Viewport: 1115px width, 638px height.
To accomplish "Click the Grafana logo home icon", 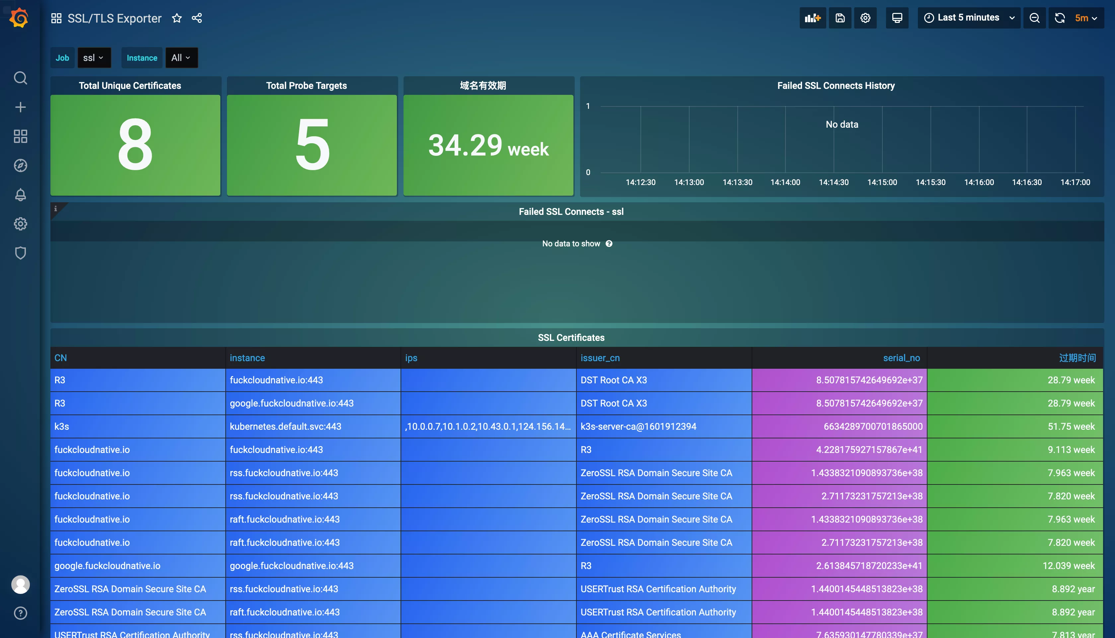I will pos(19,18).
